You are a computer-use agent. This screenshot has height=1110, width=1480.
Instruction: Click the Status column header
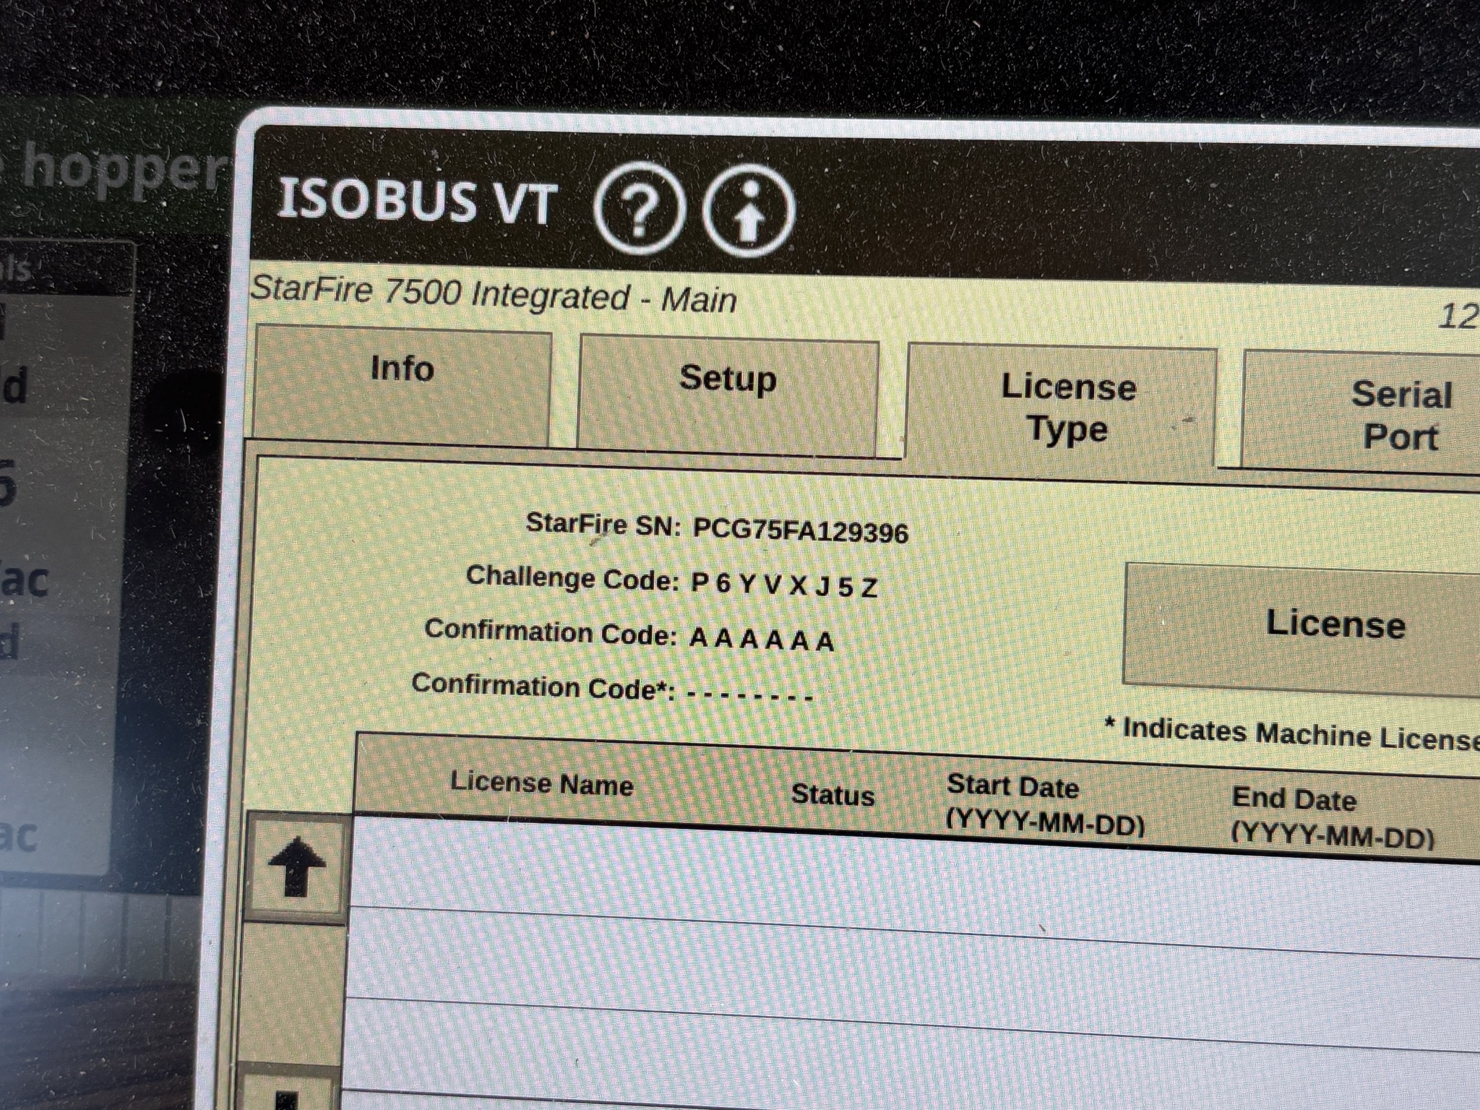point(832,795)
